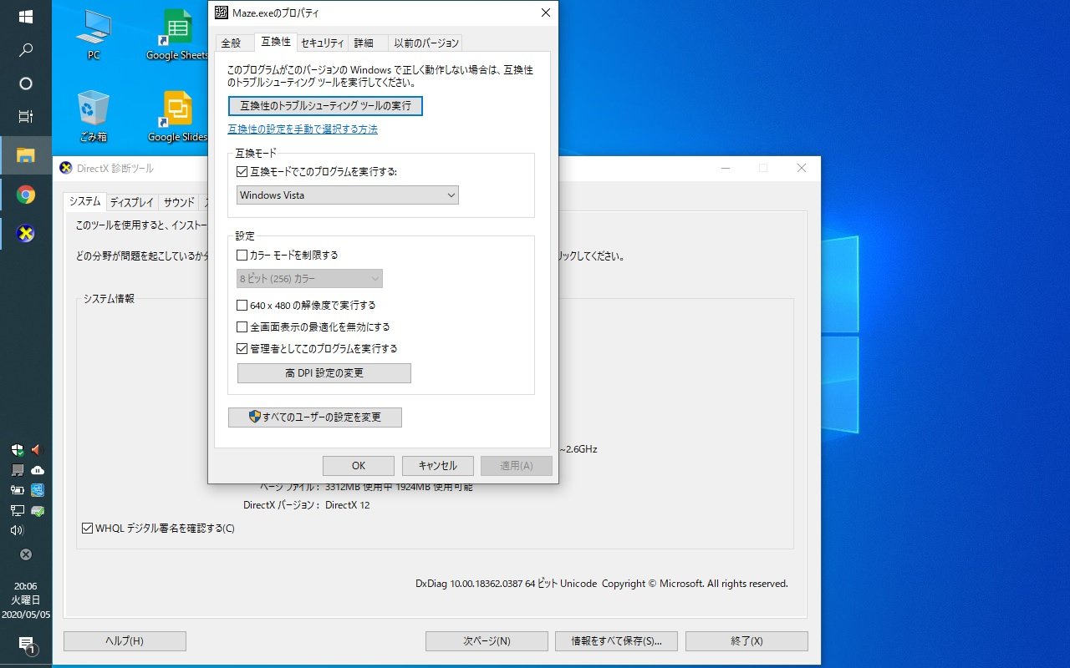
Task: Click 互換性のトラブルシューティング ツールの実行 button
Action: pos(325,106)
